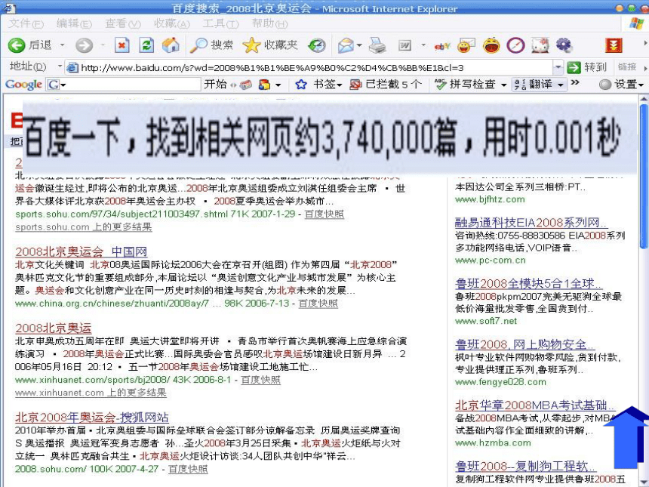Click the Google settings (设置) button

pos(621,85)
